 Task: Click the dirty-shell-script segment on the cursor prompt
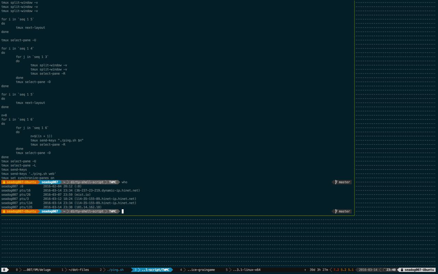coord(87,211)
